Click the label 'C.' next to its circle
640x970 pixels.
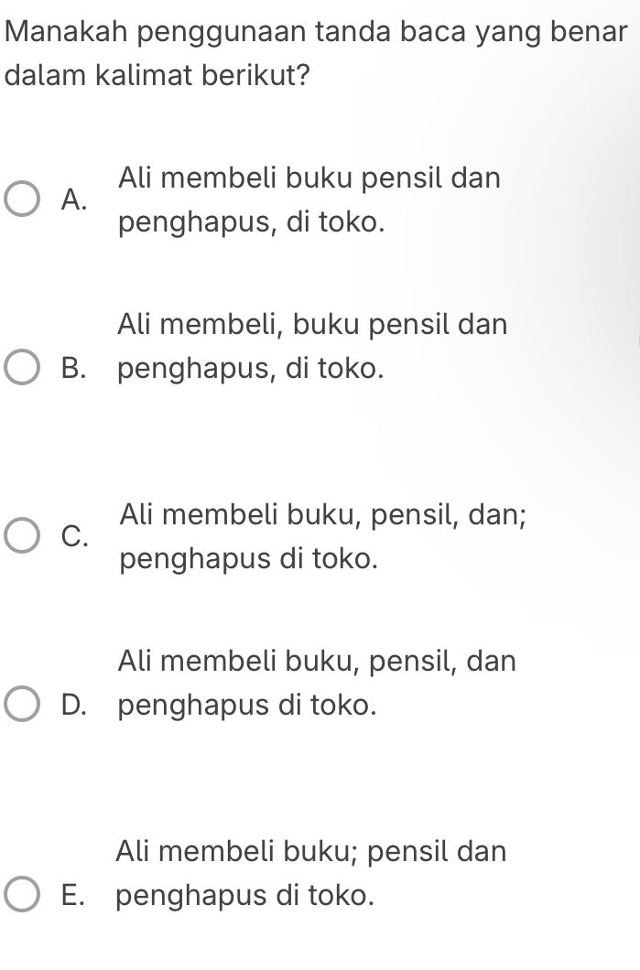73,535
